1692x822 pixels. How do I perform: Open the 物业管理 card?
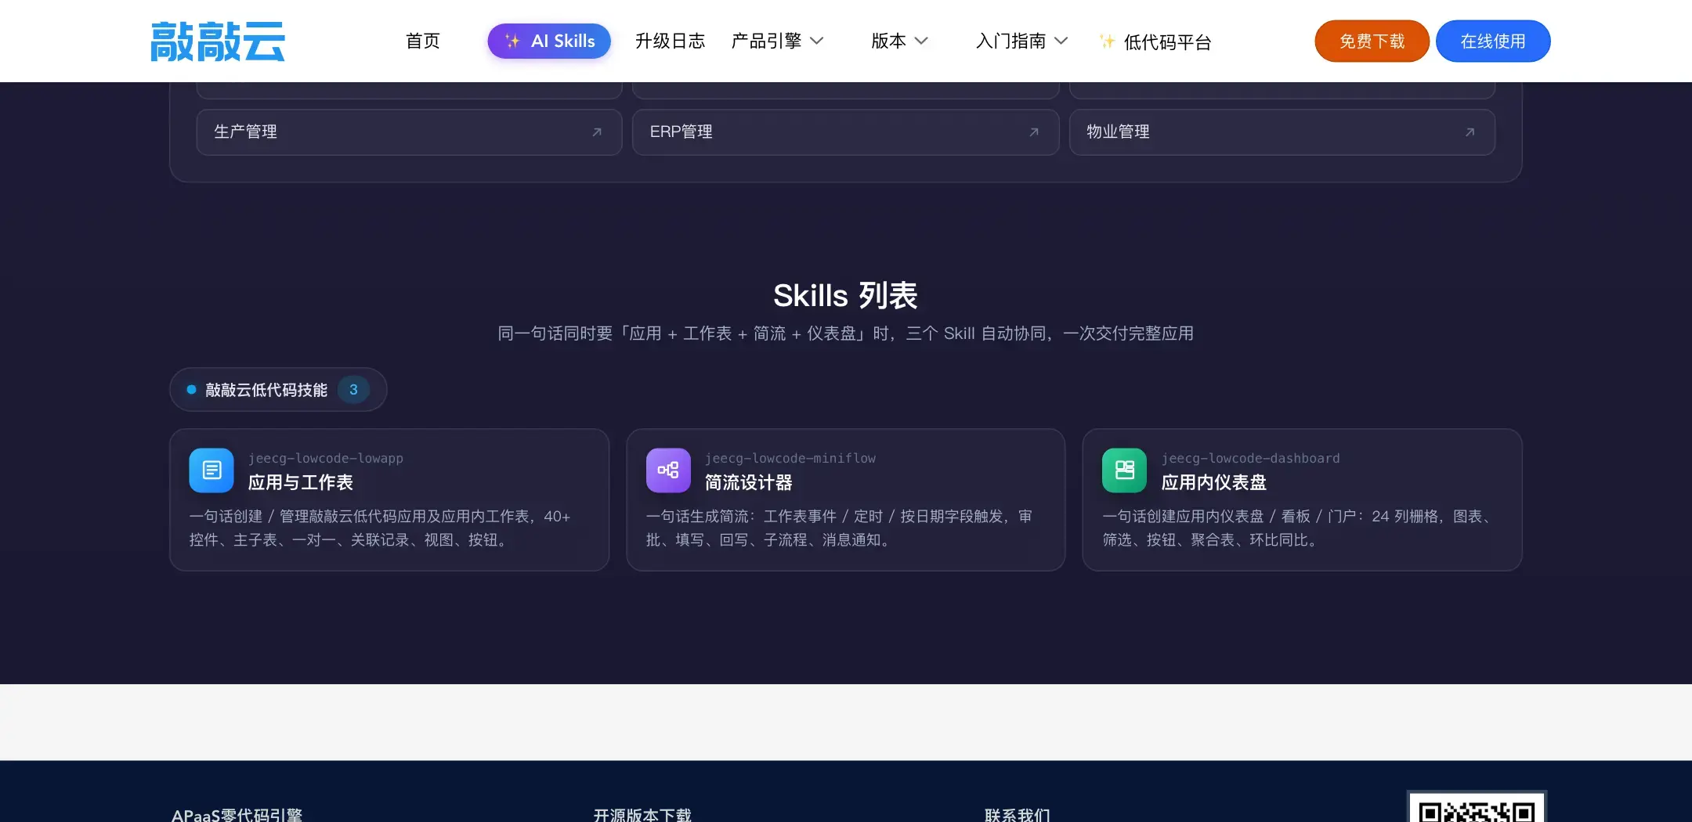(1282, 132)
